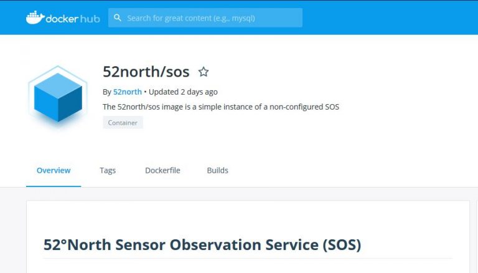Open the Tags tab
The width and height of the screenshot is (478, 273).
coord(108,170)
